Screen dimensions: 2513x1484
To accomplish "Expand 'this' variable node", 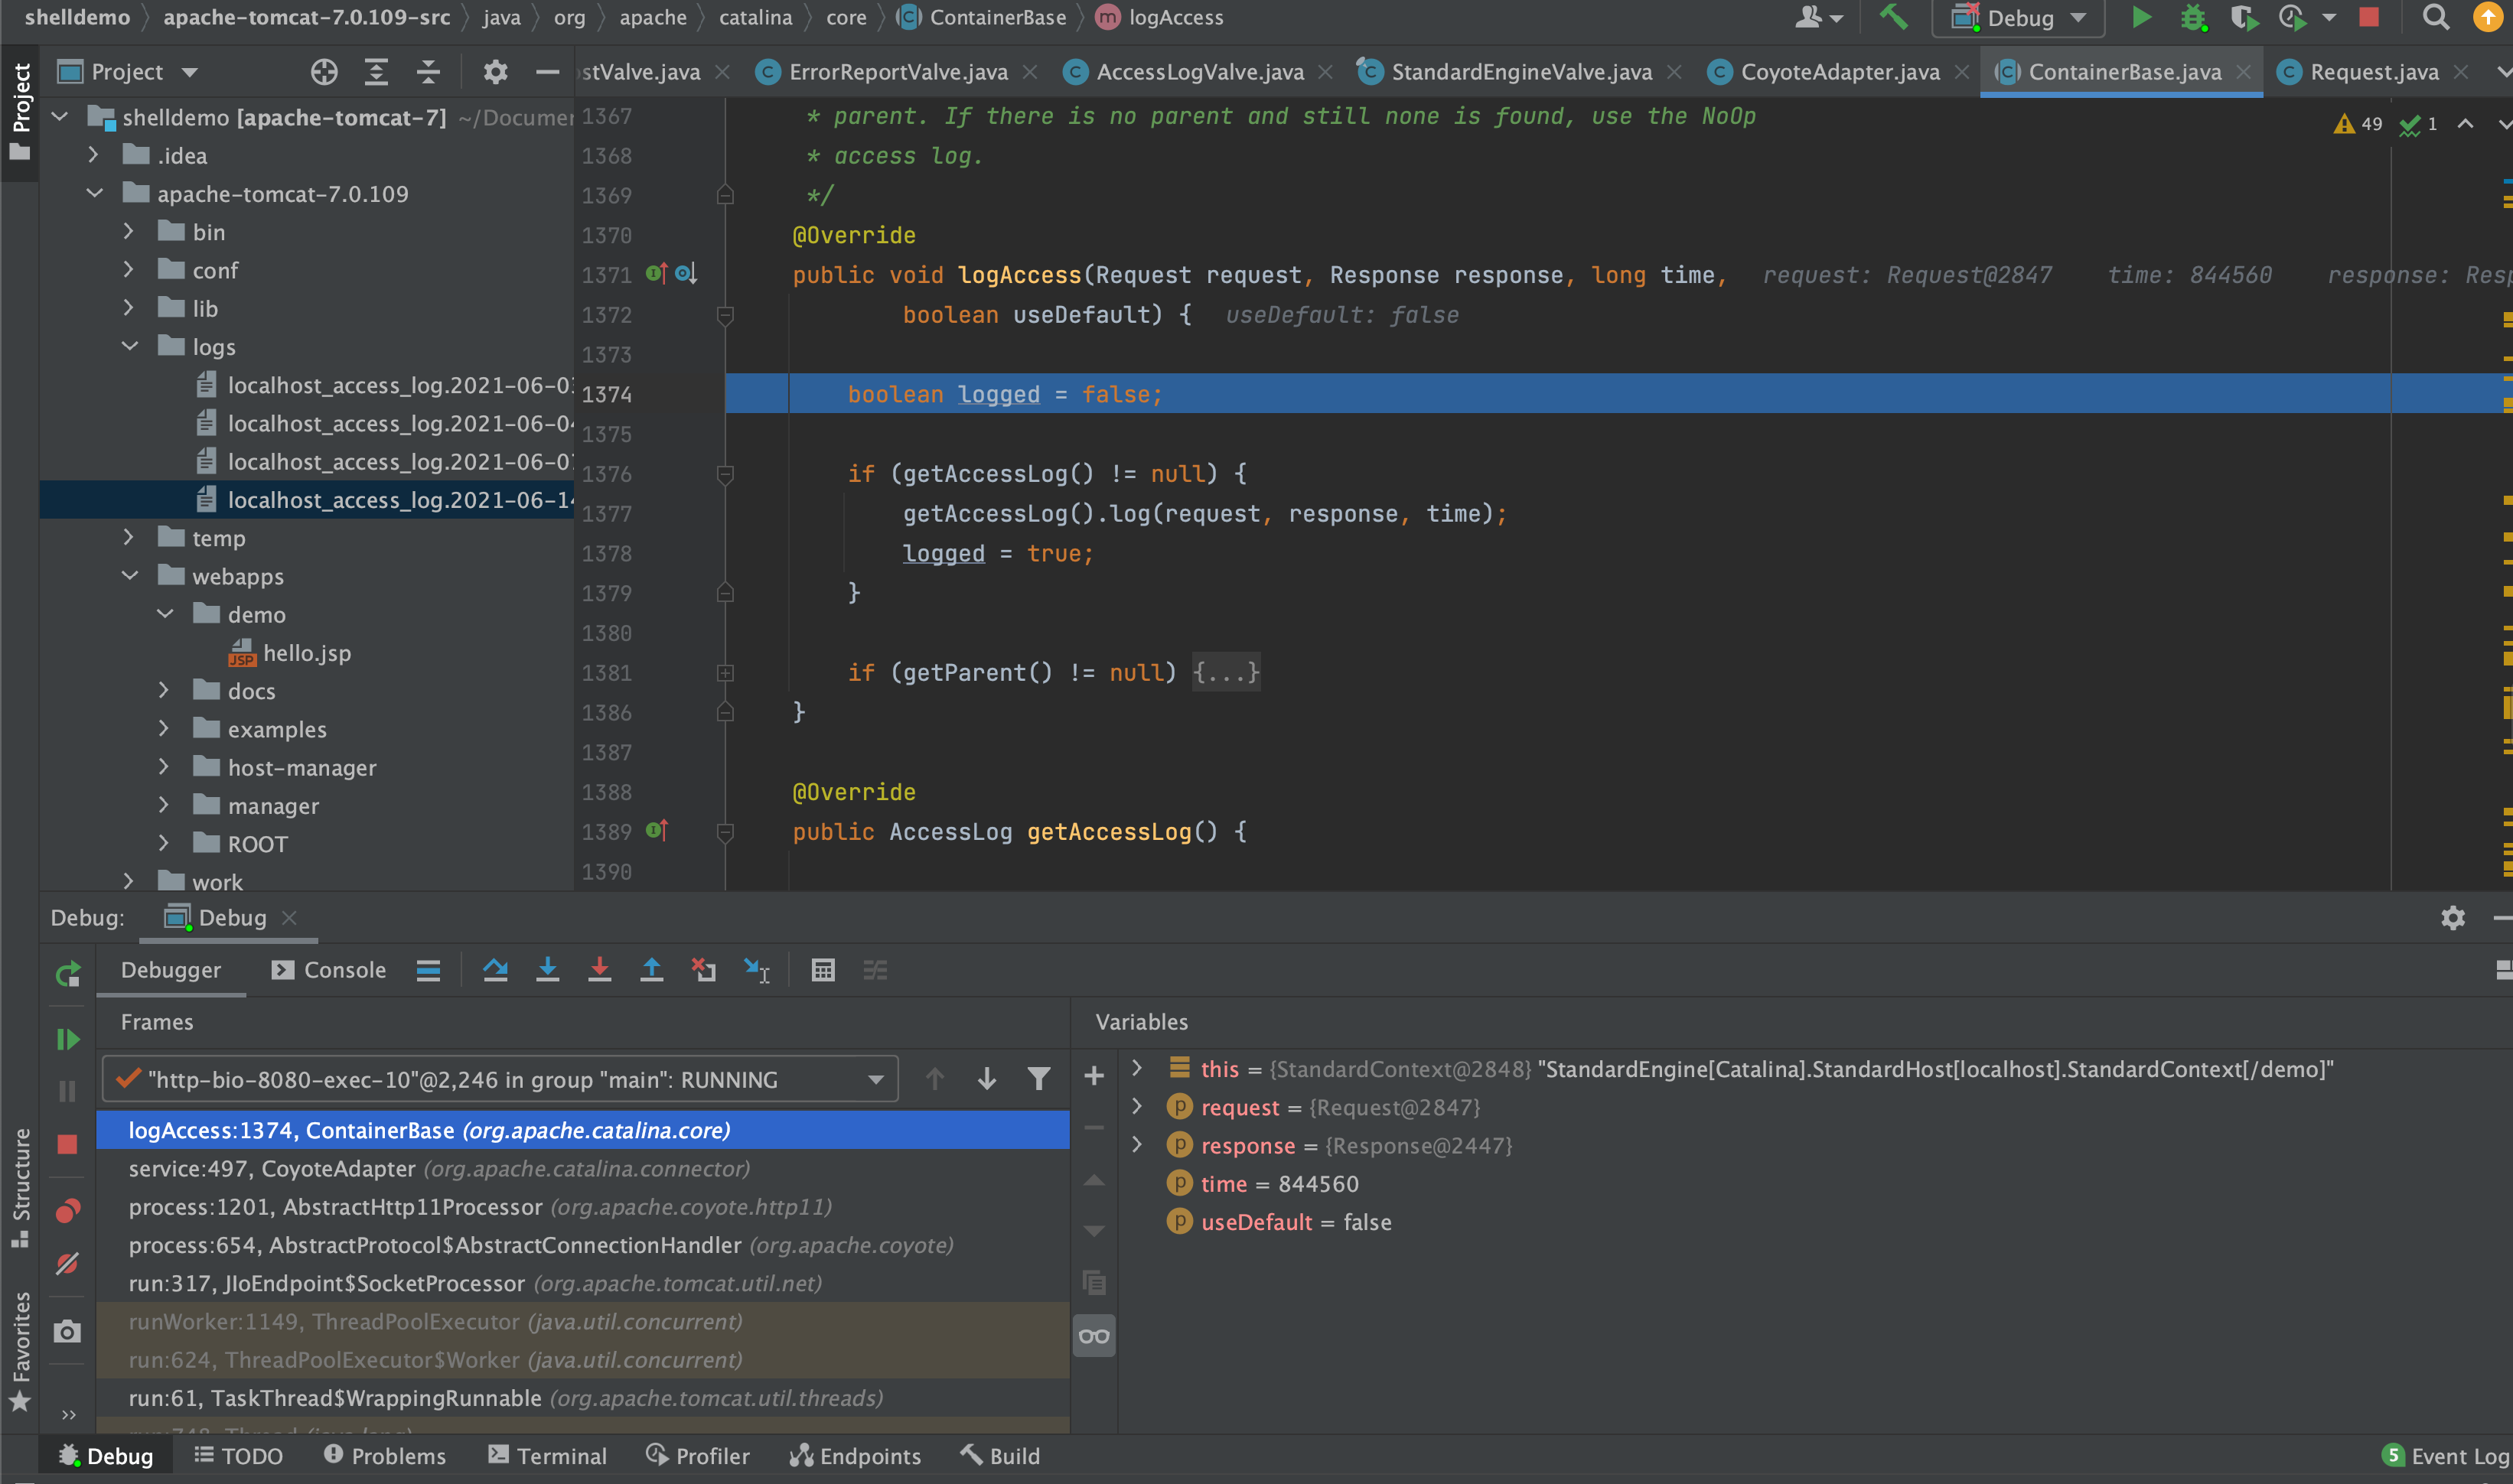I will pyautogui.click(x=1136, y=1067).
